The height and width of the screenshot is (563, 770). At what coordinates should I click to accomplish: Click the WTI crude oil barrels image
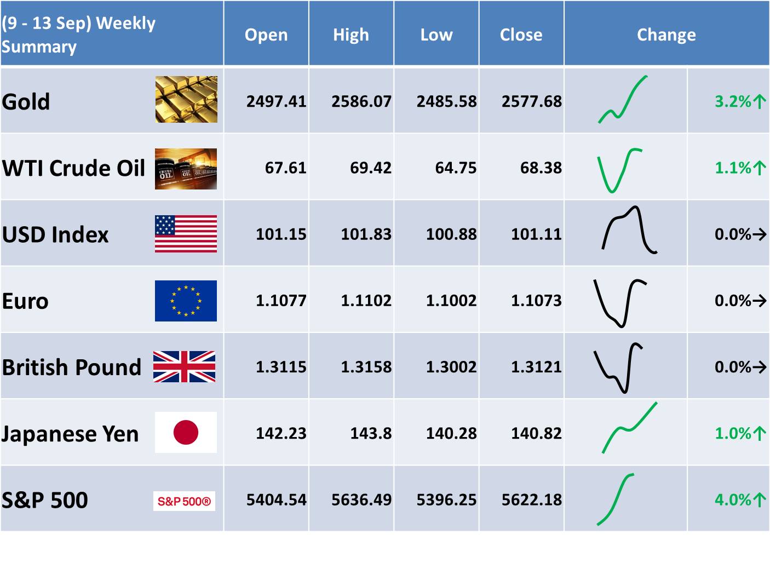click(186, 169)
